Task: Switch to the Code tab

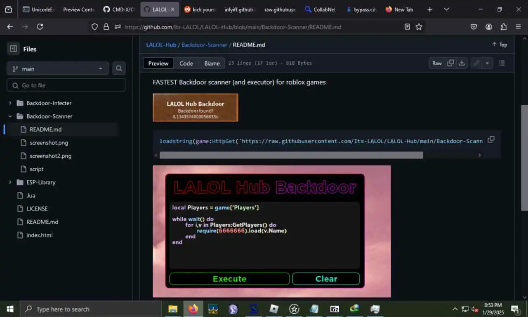Action: (x=186, y=63)
